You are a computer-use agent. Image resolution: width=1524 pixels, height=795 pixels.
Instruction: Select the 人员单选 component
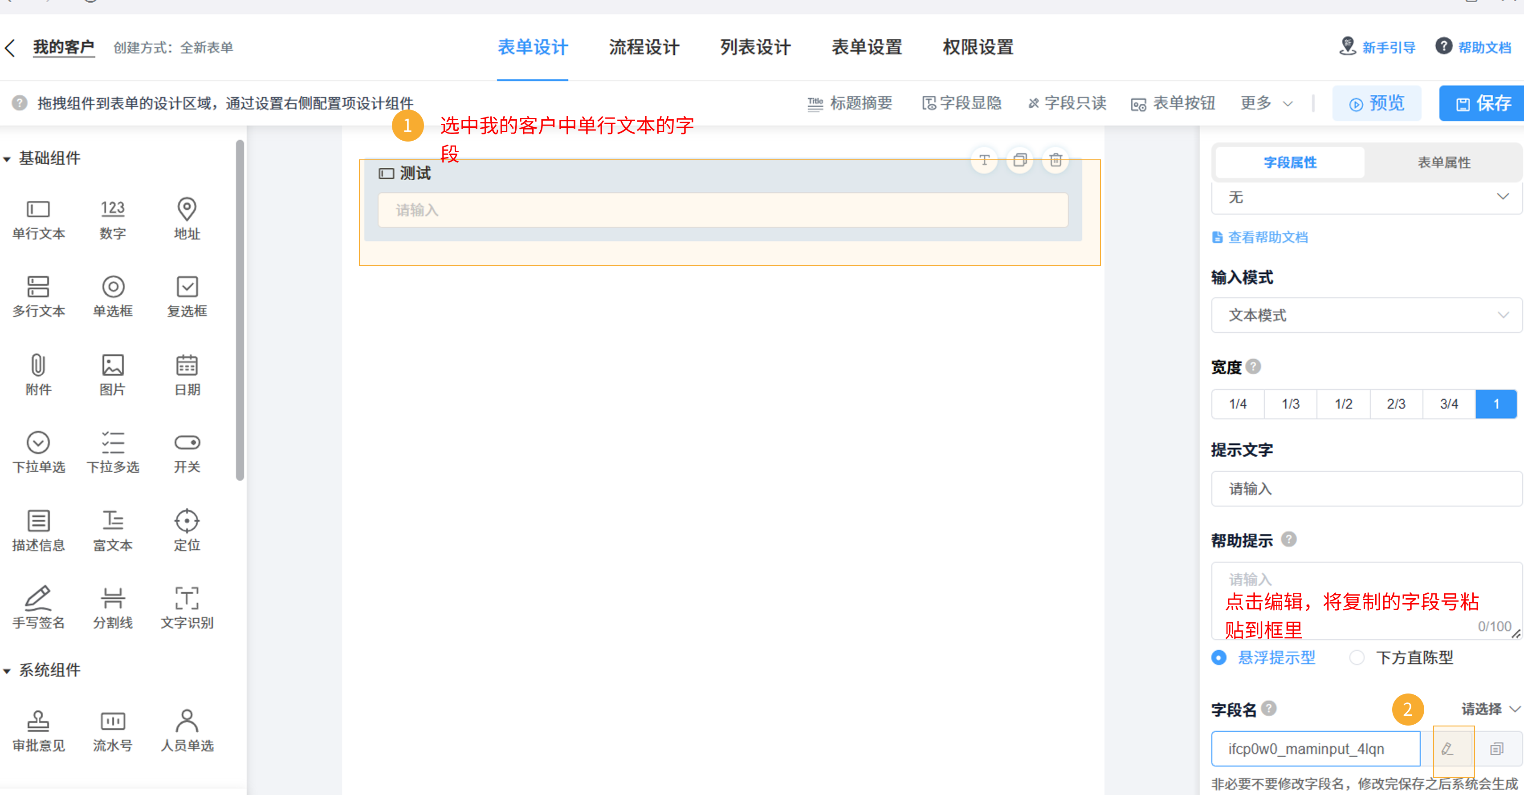pyautogui.click(x=187, y=731)
